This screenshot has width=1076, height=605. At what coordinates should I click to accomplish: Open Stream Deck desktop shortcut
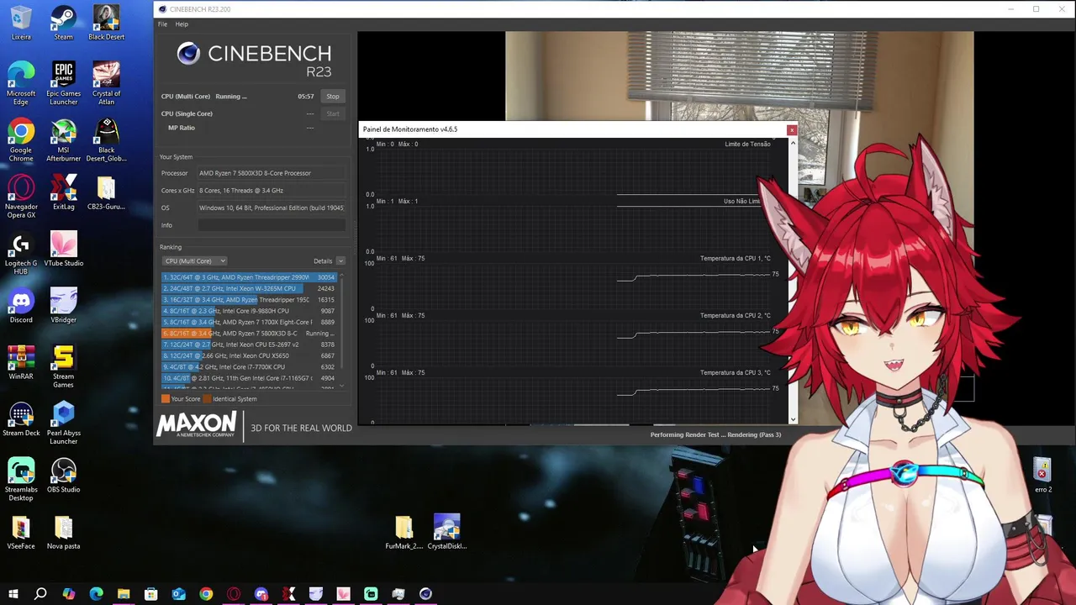coord(21,418)
